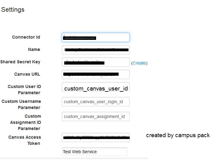
Task: Click the custom_canvas_user_id parameter field
Action: [95, 87]
